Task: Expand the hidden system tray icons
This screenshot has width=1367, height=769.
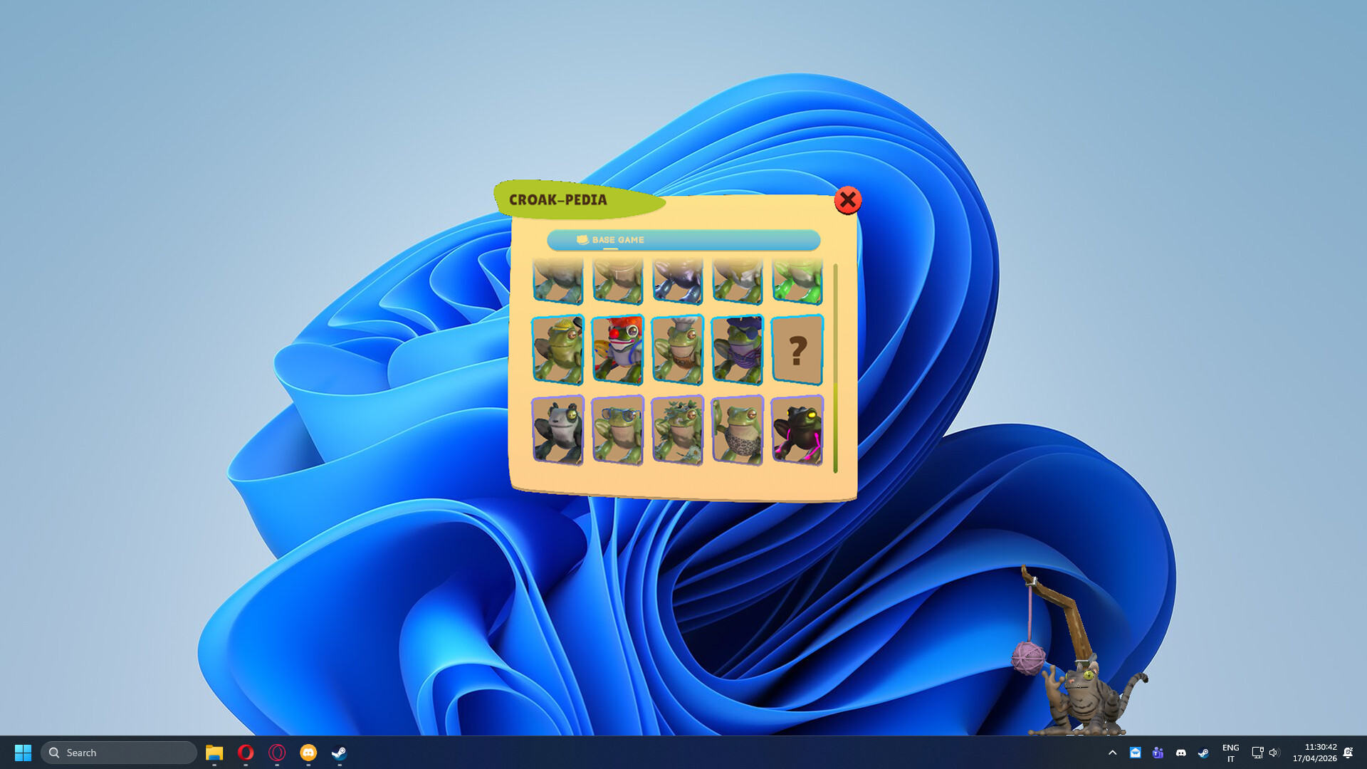Action: [1112, 753]
